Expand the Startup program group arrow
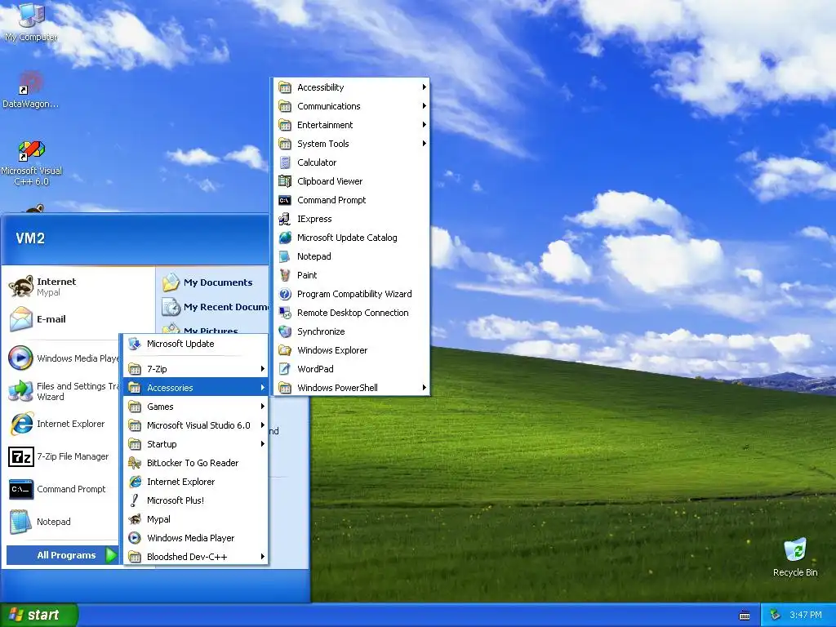 point(262,444)
